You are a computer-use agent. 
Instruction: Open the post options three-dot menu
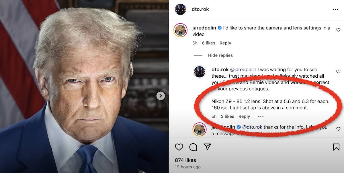click(x=335, y=9)
